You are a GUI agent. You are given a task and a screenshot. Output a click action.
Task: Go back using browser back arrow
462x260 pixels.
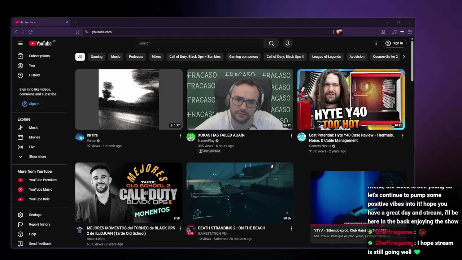point(16,32)
